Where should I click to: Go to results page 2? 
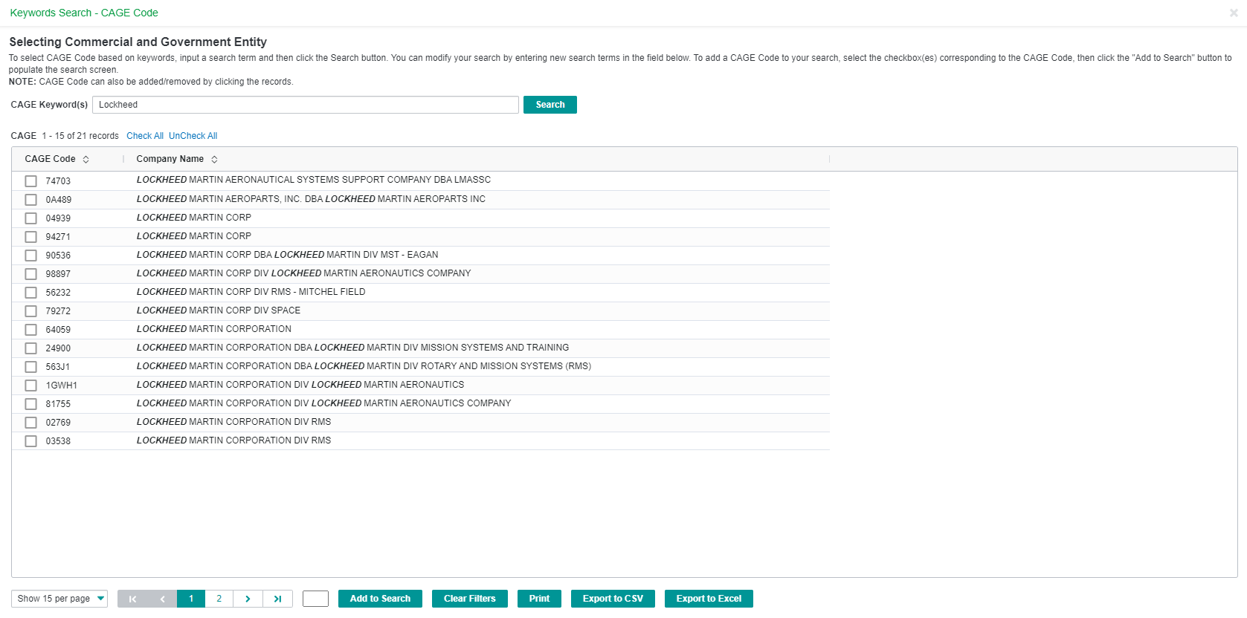coord(219,599)
